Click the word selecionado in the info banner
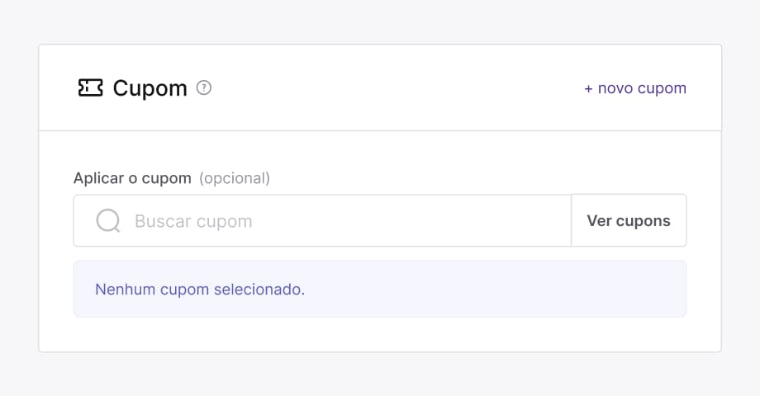The width and height of the screenshot is (760, 396). point(259,289)
